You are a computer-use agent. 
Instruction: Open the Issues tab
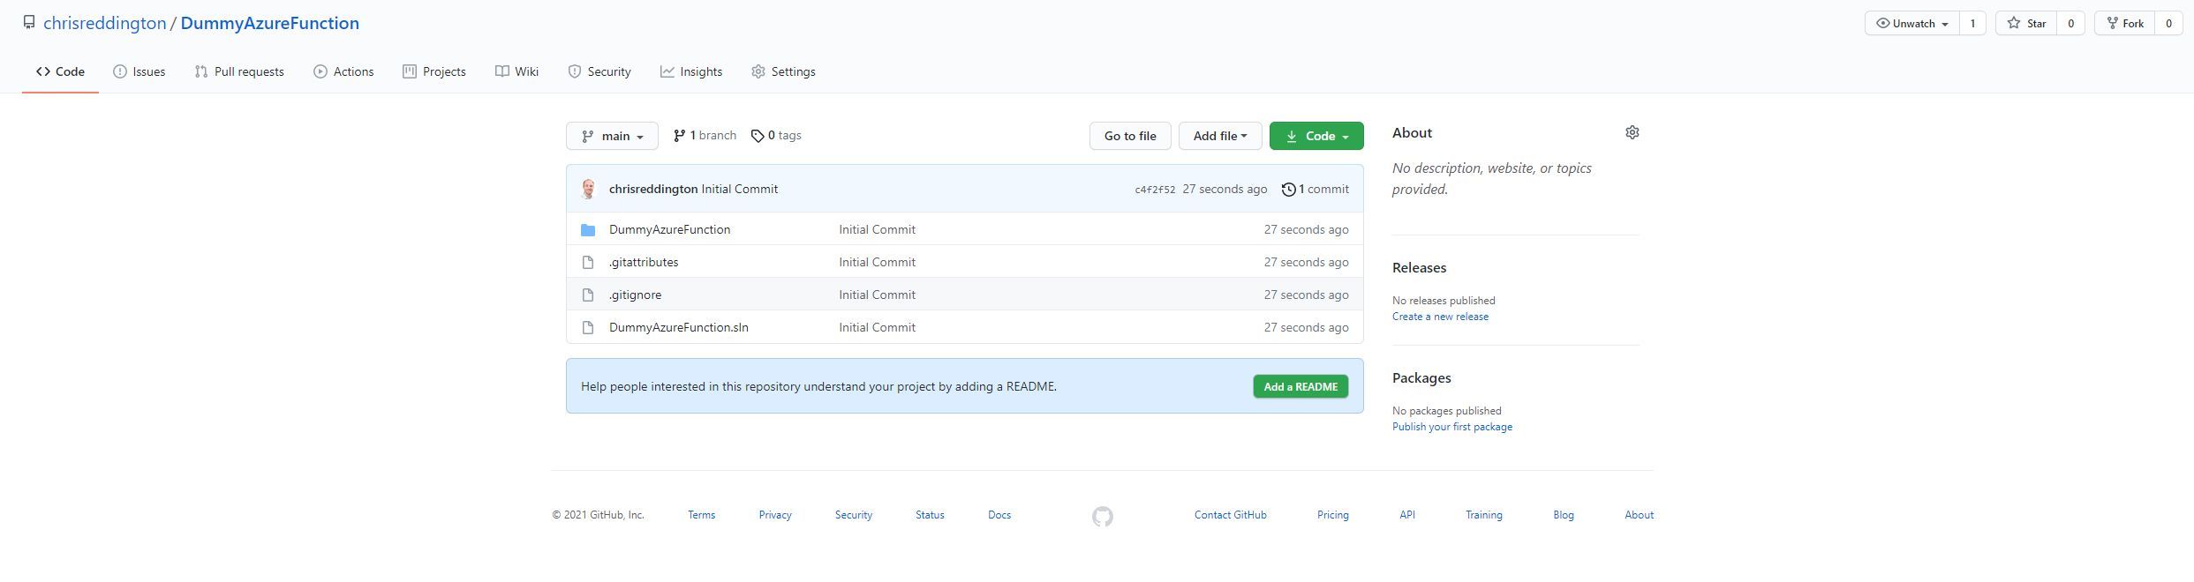pyautogui.click(x=139, y=71)
